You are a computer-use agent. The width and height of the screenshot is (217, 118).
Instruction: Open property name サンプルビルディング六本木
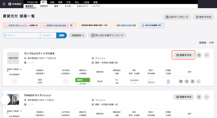tap(39, 53)
